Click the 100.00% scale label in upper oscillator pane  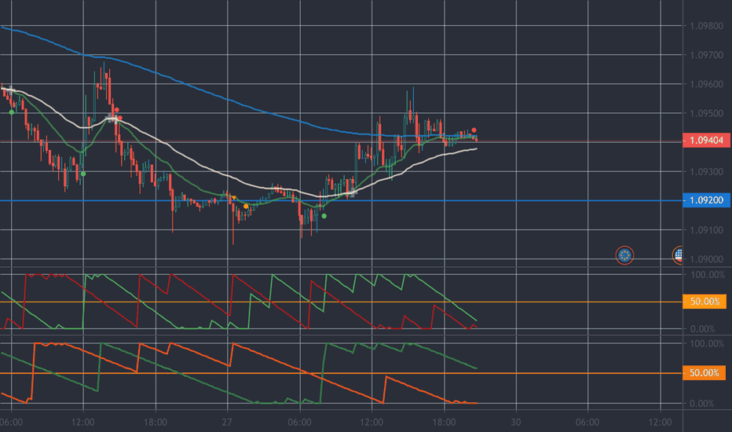click(x=707, y=275)
